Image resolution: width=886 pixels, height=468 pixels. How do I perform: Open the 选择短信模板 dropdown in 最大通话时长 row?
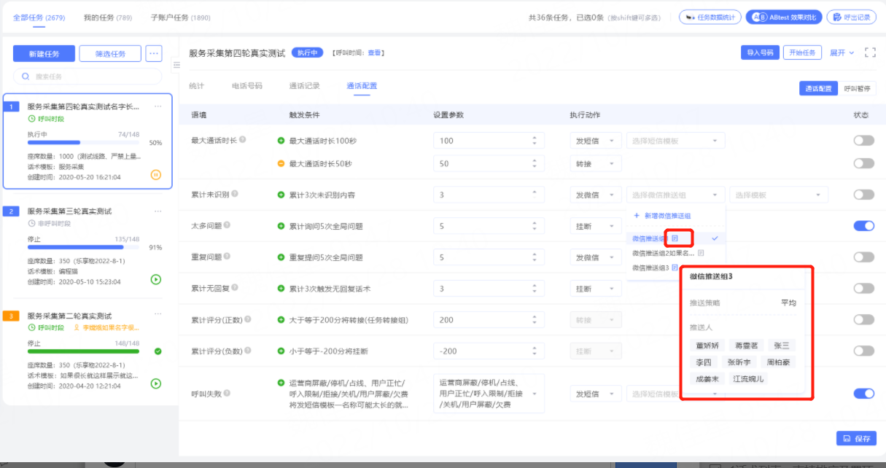click(675, 141)
